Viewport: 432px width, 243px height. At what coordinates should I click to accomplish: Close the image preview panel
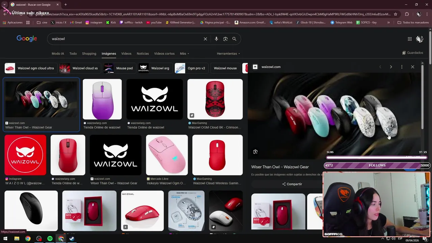[x=412, y=67]
